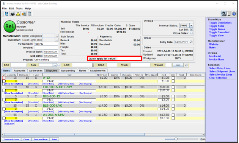Click the hand-with-arrow icon at top right
Screen dimensions: 239x143
(x=223, y=14)
